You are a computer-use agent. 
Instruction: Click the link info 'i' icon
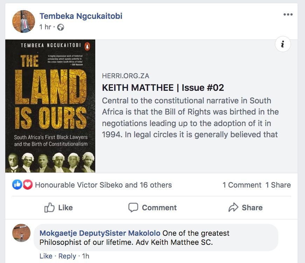(283, 44)
